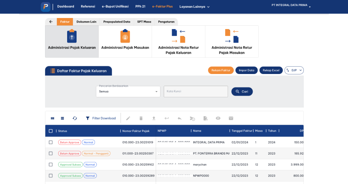Click the eye preview icon
This screenshot has height=184, width=348.
[218, 118]
